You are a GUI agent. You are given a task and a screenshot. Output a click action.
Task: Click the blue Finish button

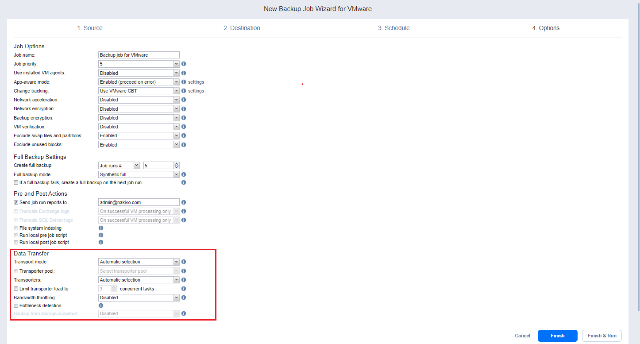557,336
